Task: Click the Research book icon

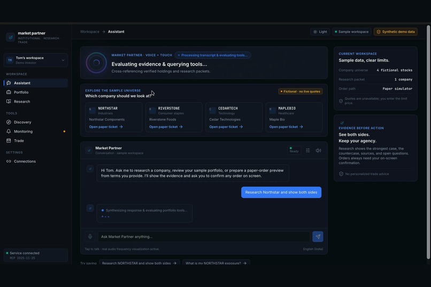Action: (9, 102)
